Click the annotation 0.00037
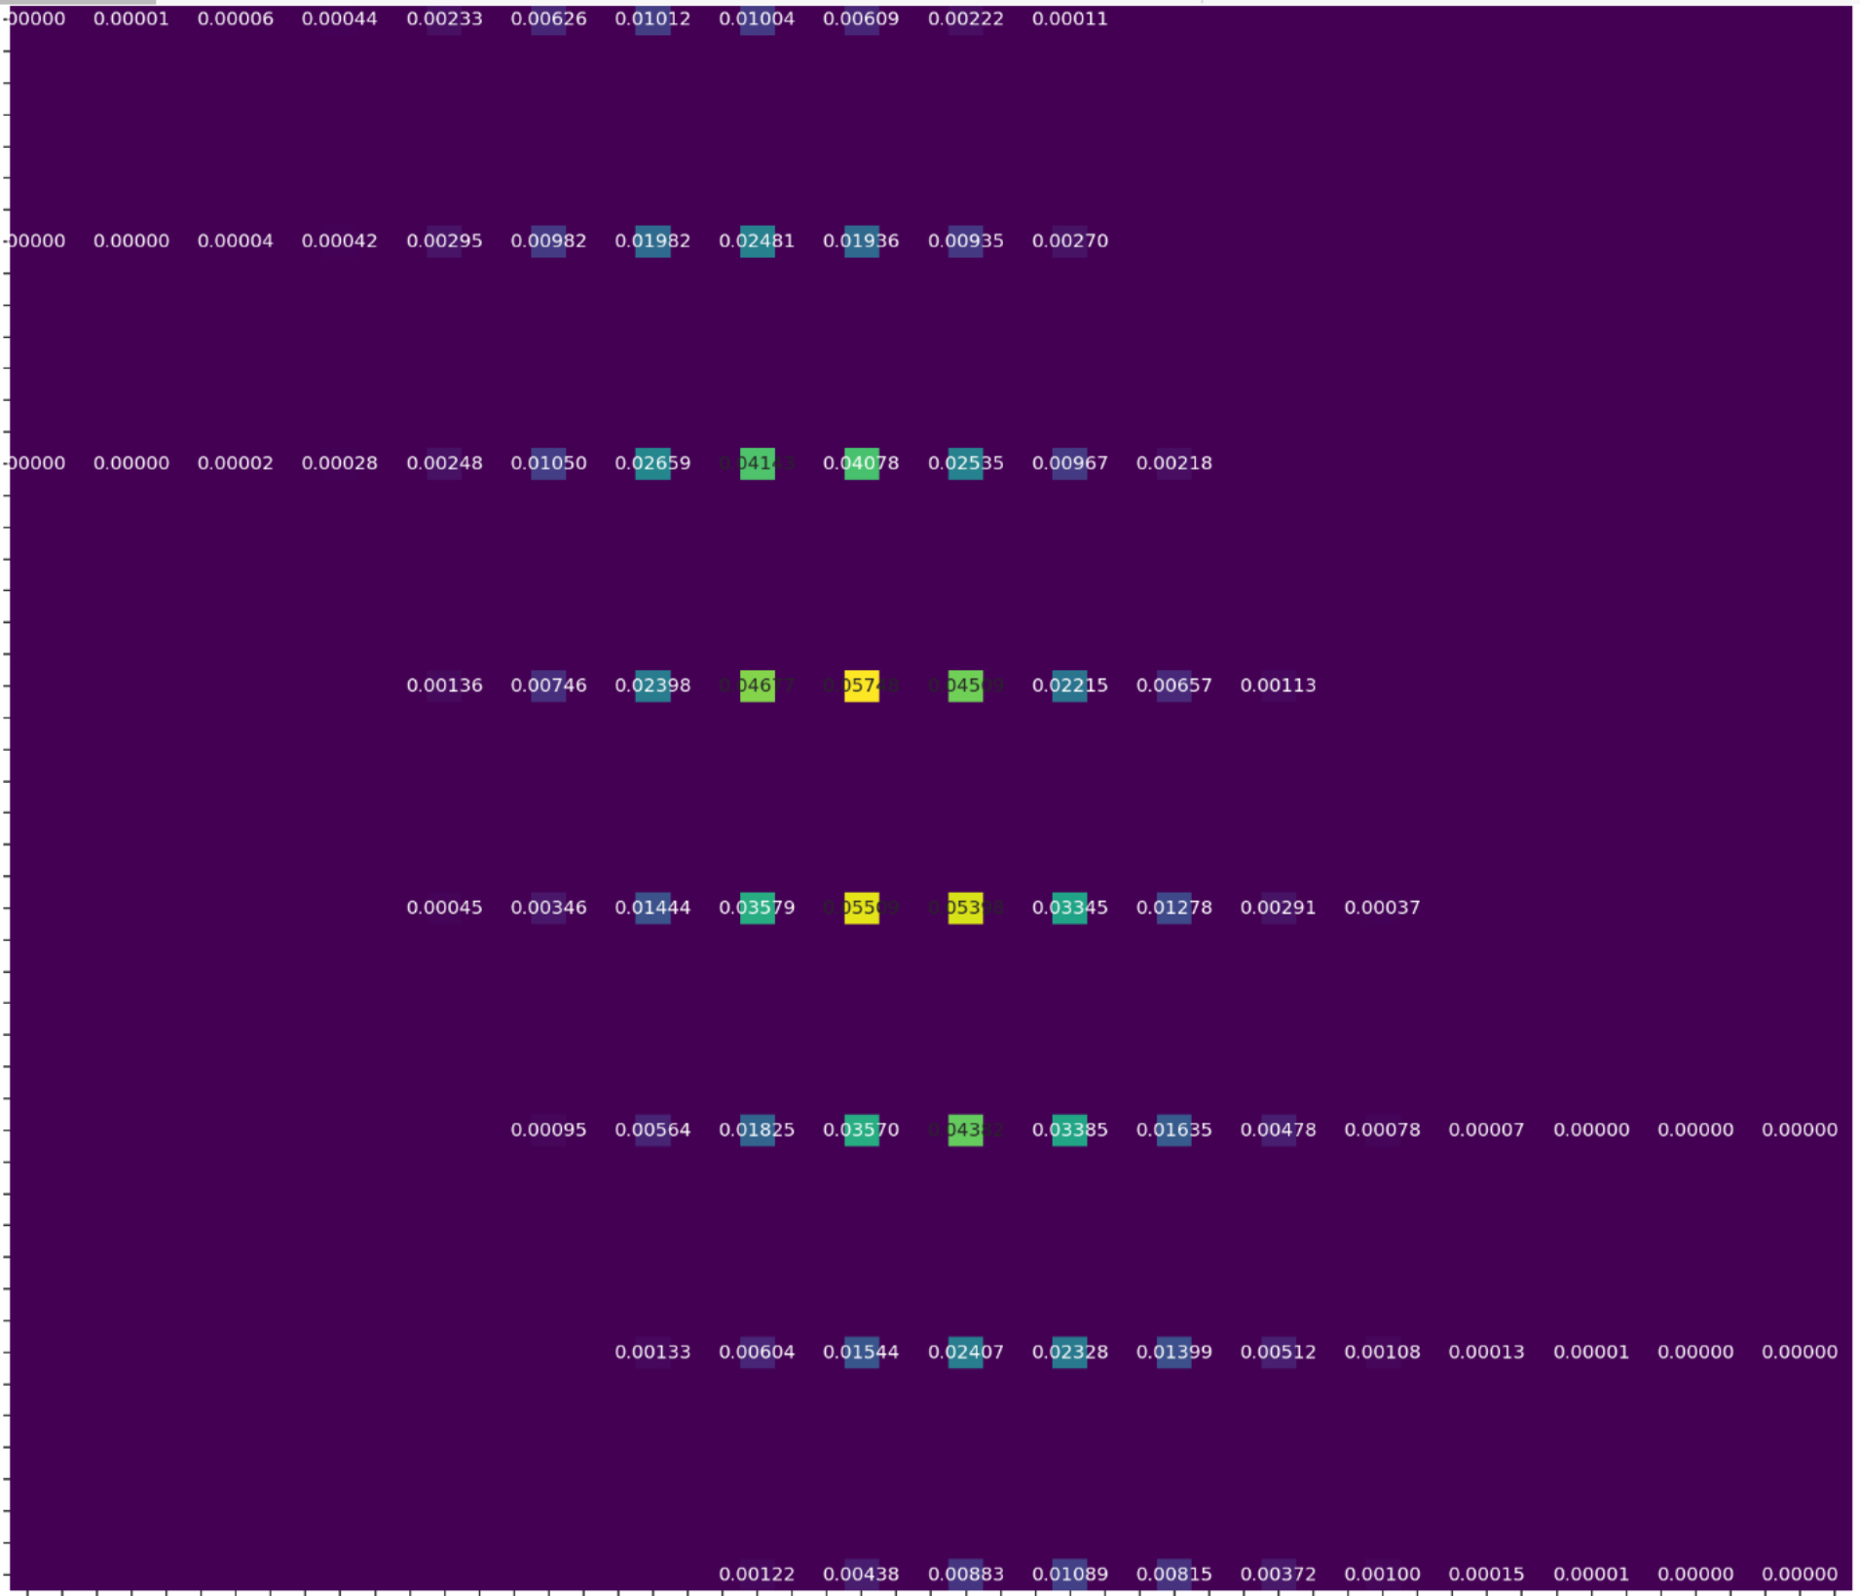This screenshot has height=1596, width=1860. pyautogui.click(x=1382, y=907)
